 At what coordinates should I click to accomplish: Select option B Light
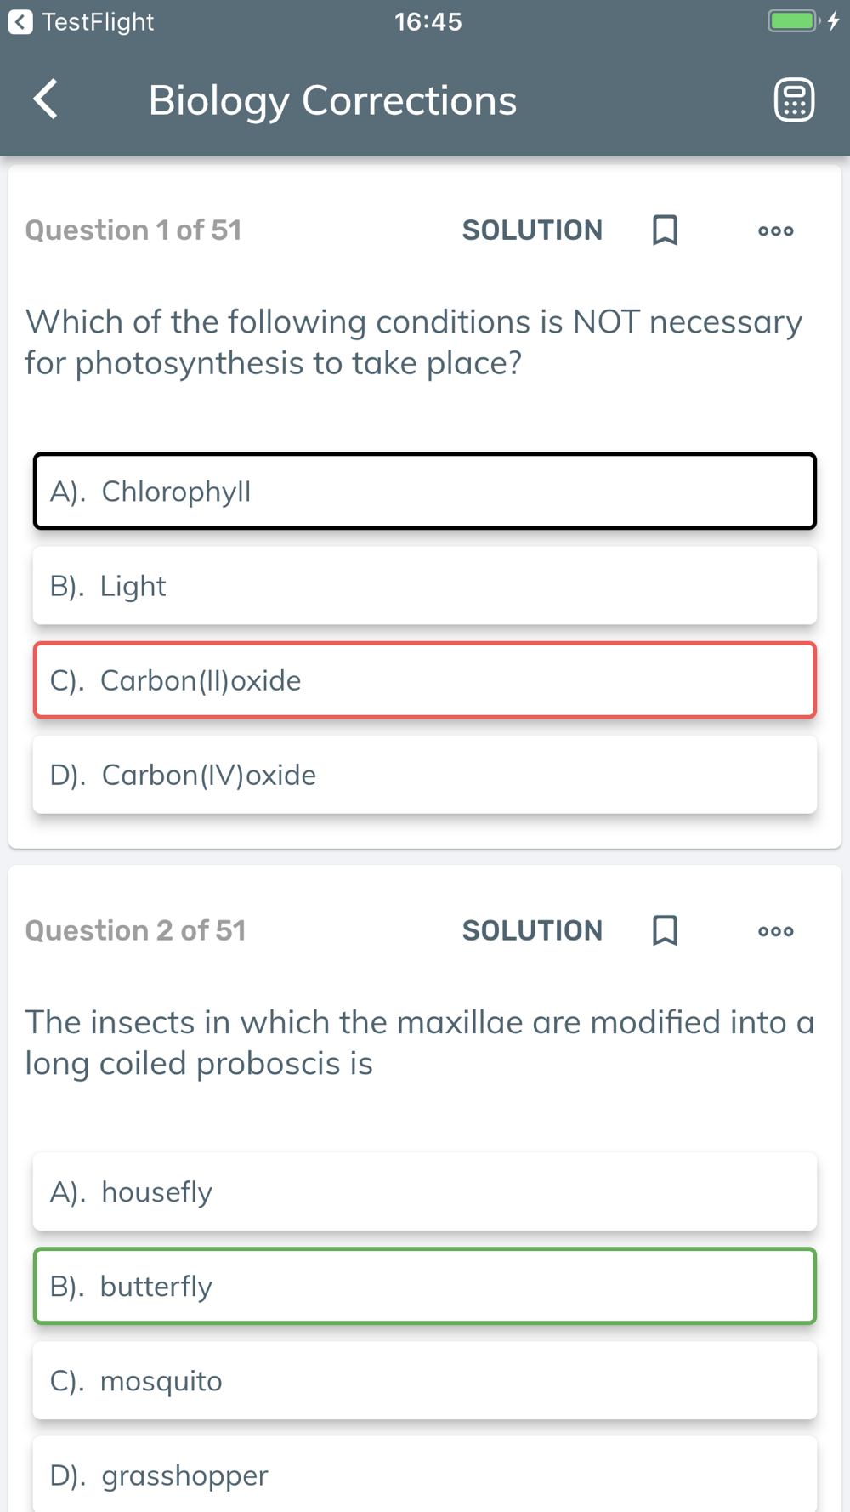pyautogui.click(x=425, y=586)
